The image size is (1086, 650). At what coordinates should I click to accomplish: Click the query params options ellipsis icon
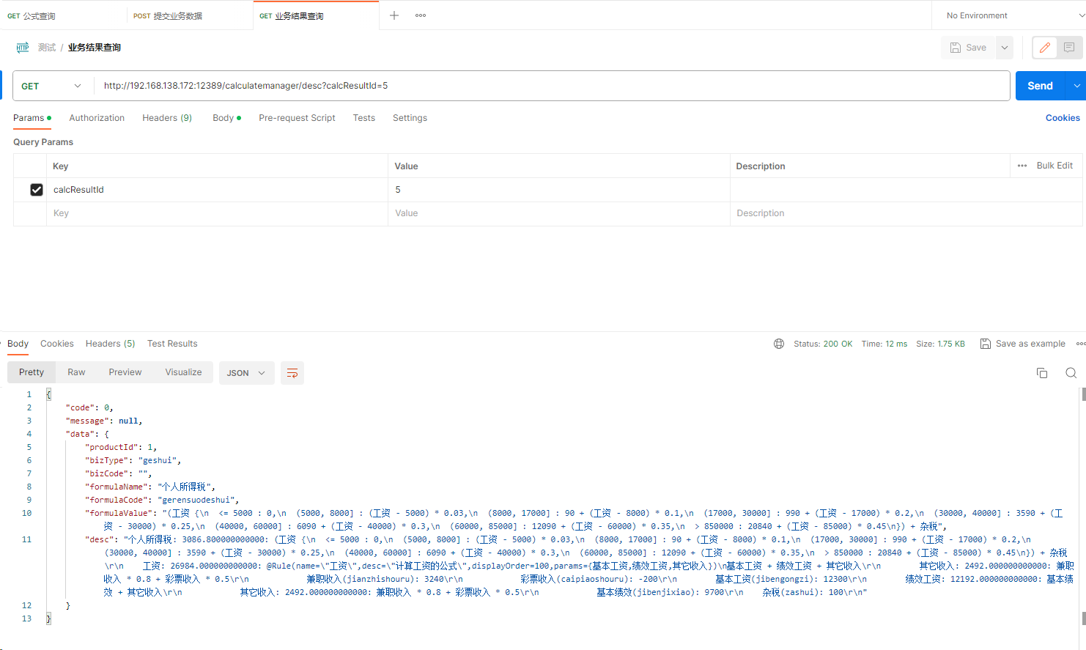[x=1022, y=166]
